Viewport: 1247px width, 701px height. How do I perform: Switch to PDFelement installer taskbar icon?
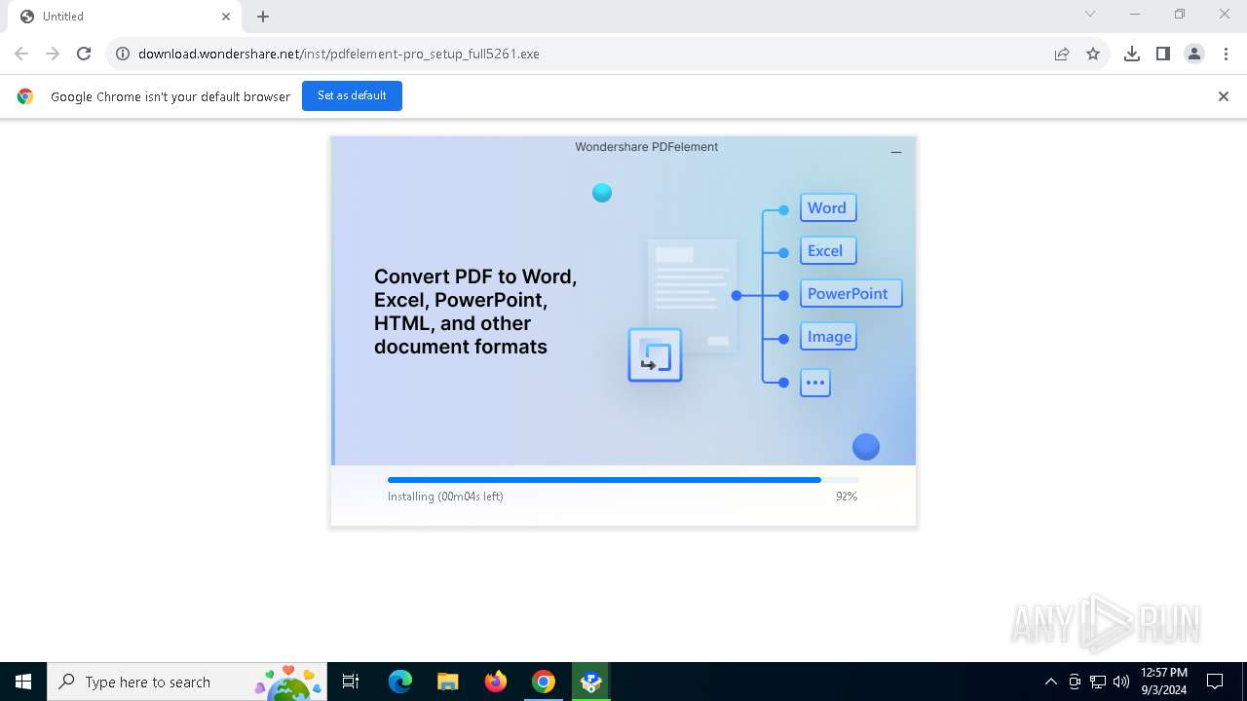pos(591,682)
